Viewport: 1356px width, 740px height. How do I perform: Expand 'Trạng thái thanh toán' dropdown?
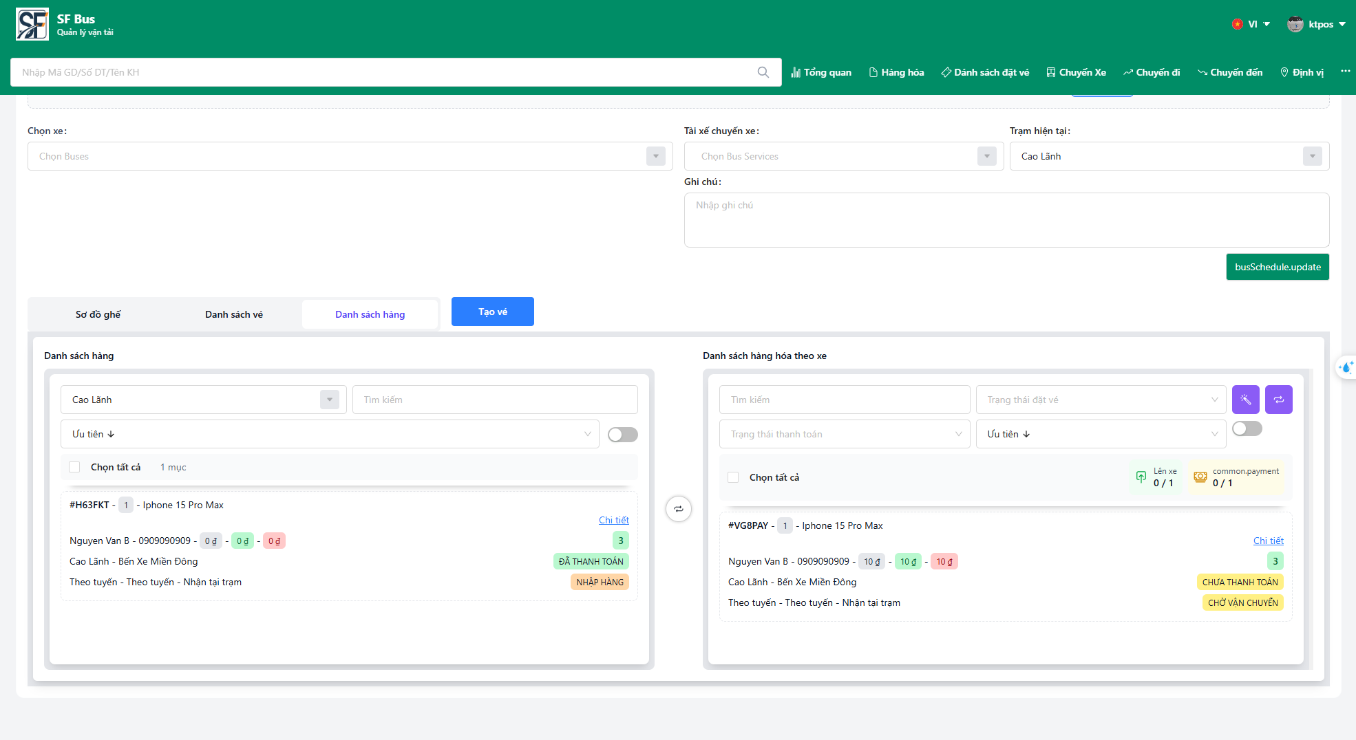[844, 434]
